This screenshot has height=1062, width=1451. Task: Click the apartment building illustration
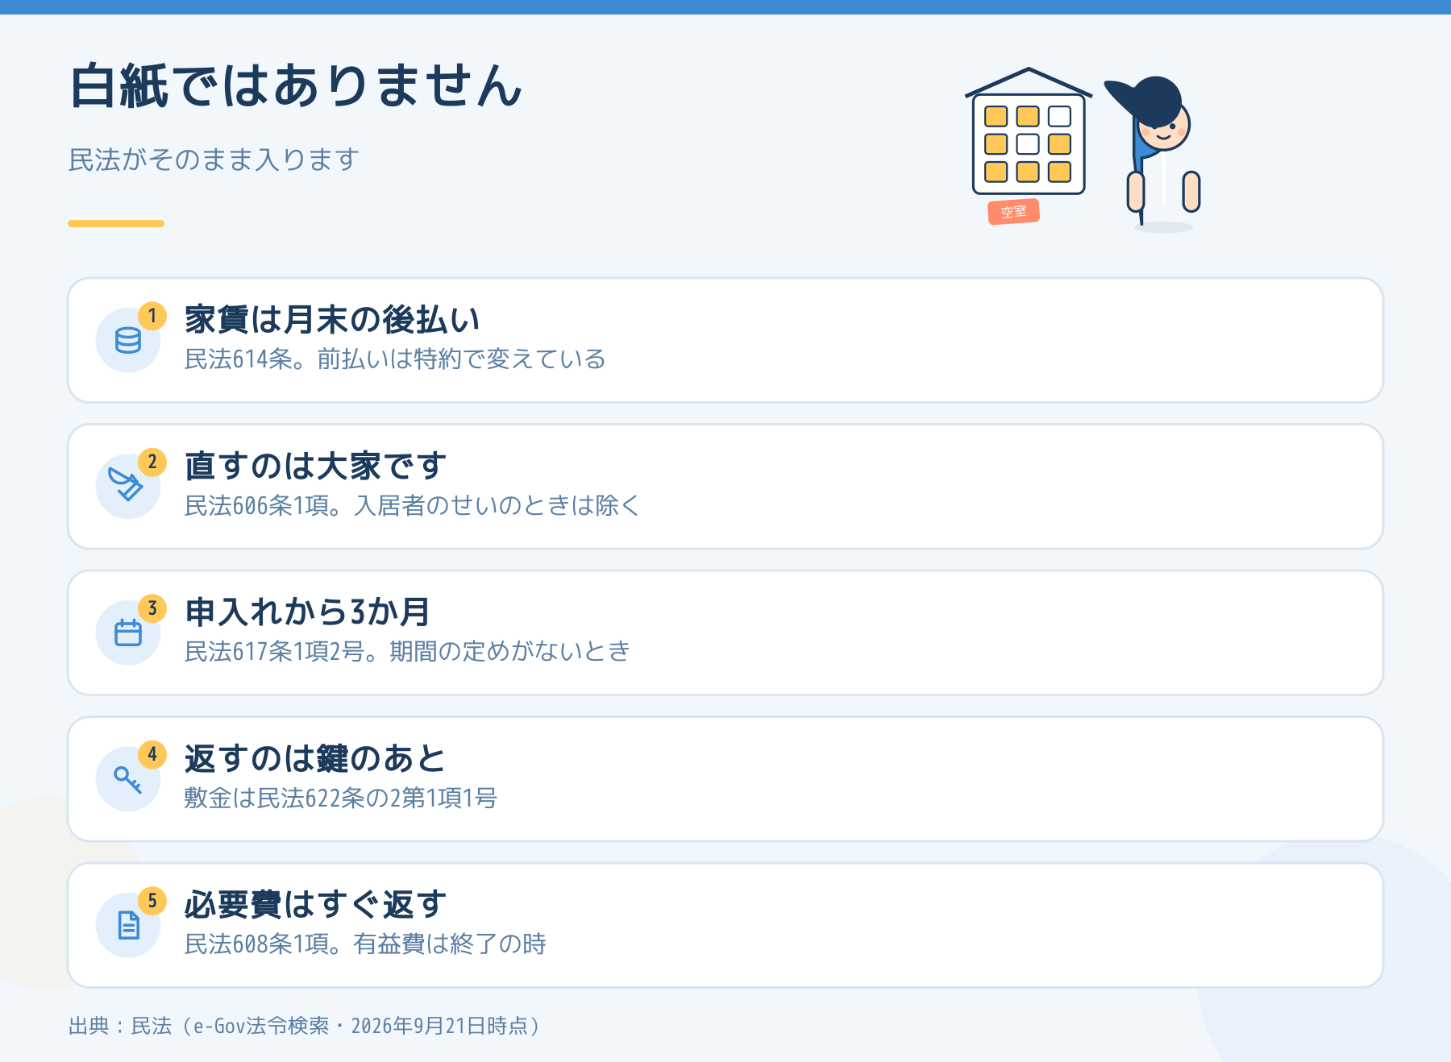coord(1029,131)
